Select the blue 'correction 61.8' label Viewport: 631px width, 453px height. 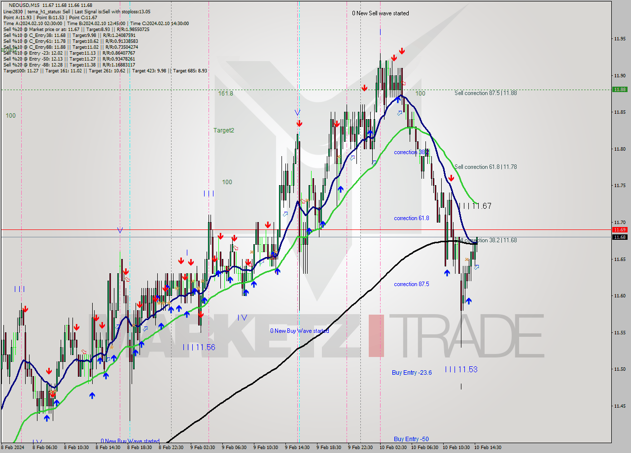click(x=411, y=218)
